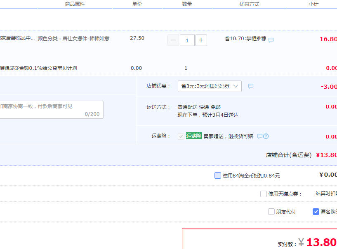Enable 使用84淘金币抵扣0.84元 checkbox
Viewport: 337px width, 249px height.
pyautogui.click(x=218, y=175)
